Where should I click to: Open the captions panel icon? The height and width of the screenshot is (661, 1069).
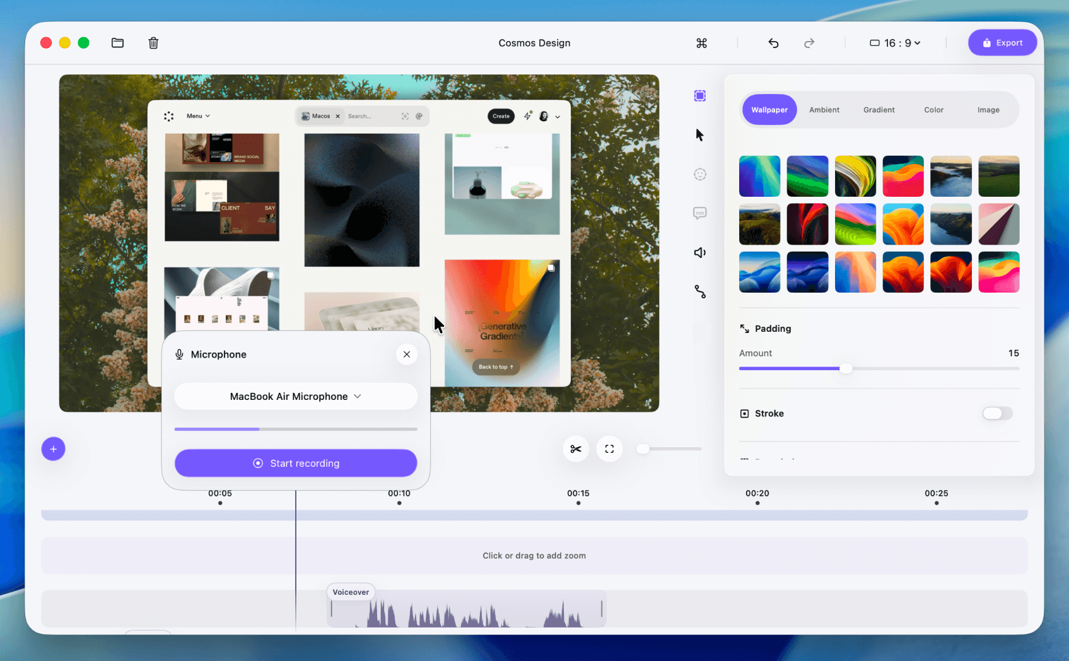click(x=700, y=213)
